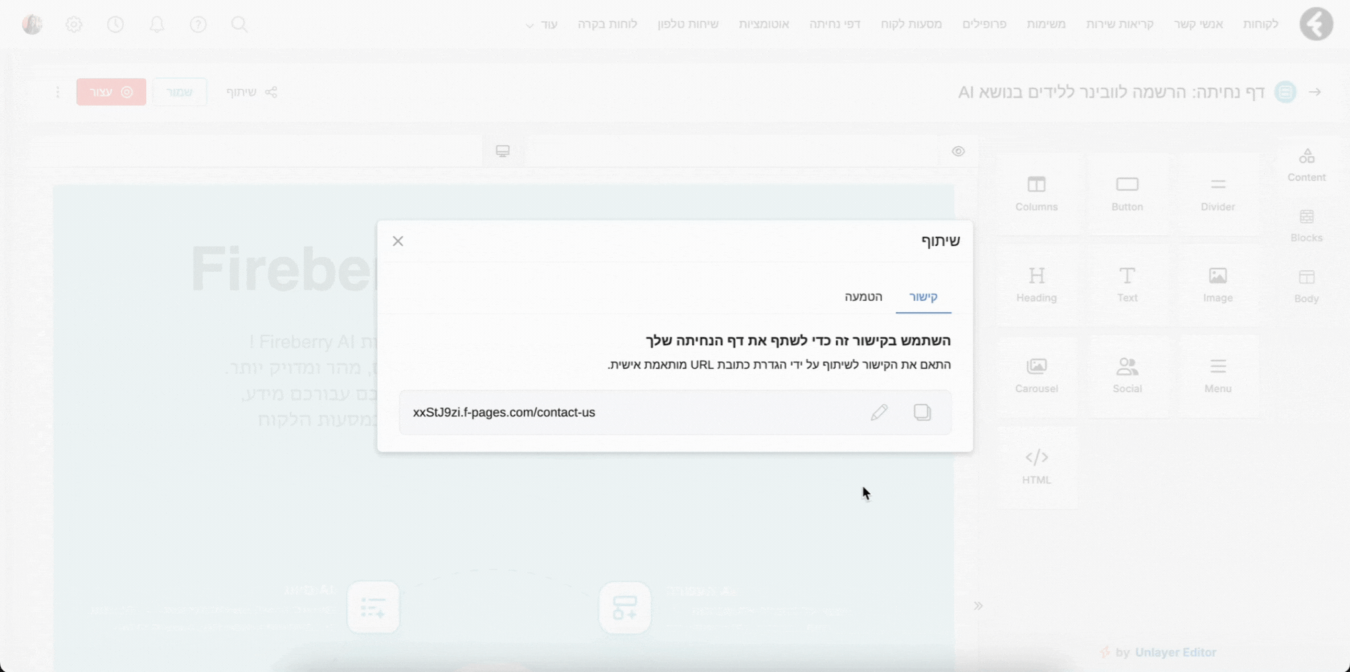The width and height of the screenshot is (1350, 672).
Task: Open the פרופילים menu item
Action: coord(984,24)
